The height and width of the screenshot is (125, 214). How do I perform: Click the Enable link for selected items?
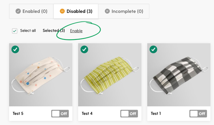76,31
